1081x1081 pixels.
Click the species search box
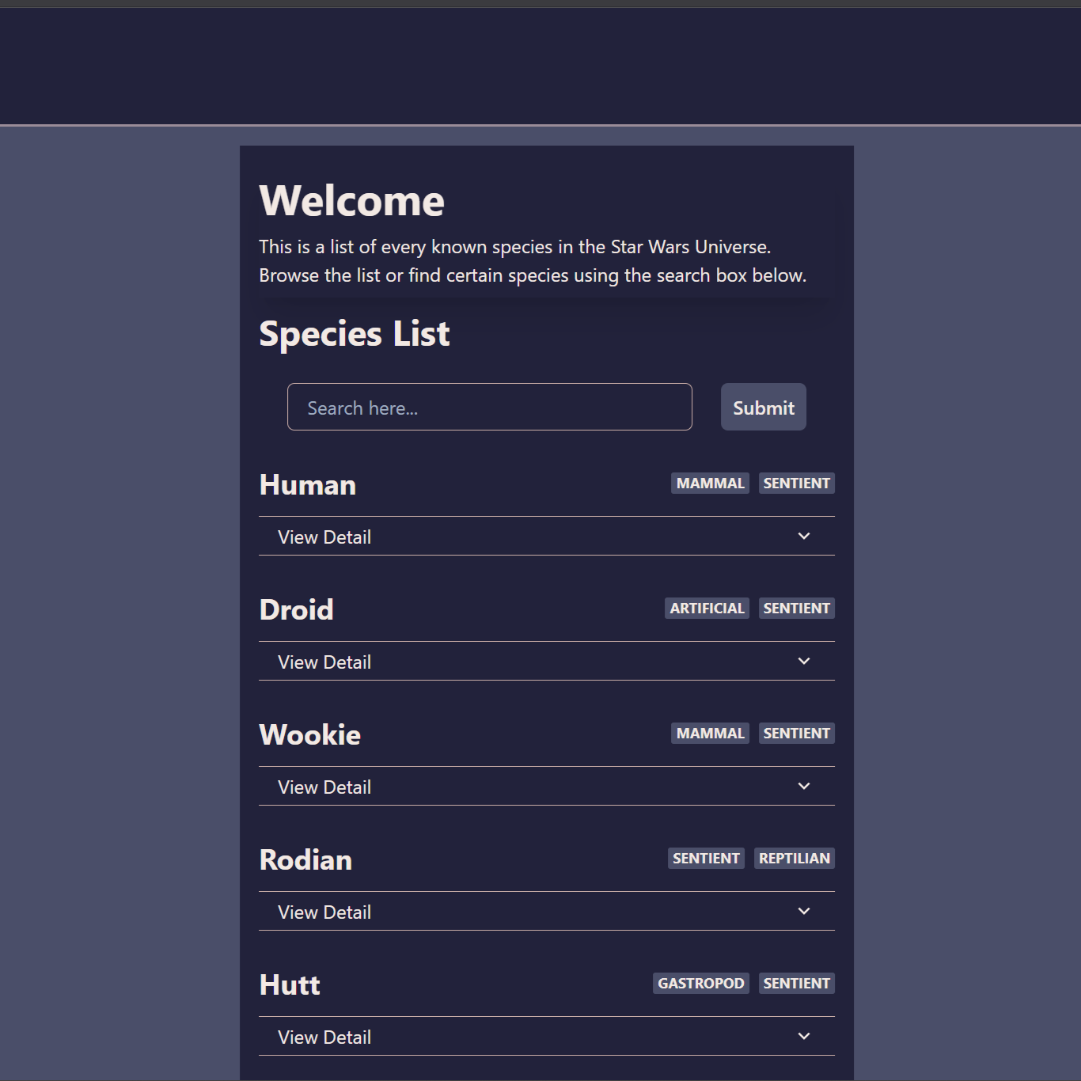(489, 407)
